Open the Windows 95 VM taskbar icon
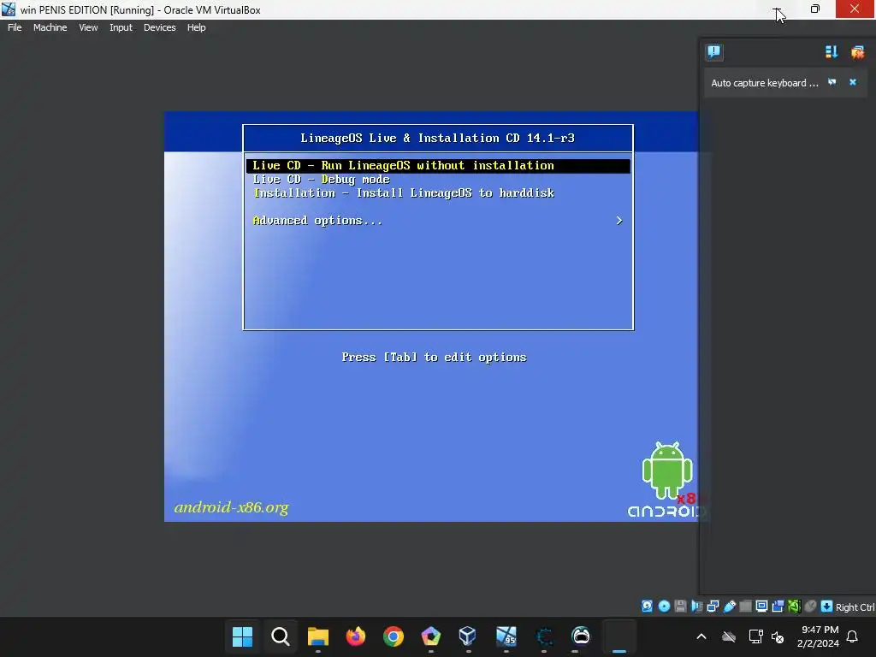876x657 pixels. click(x=506, y=636)
